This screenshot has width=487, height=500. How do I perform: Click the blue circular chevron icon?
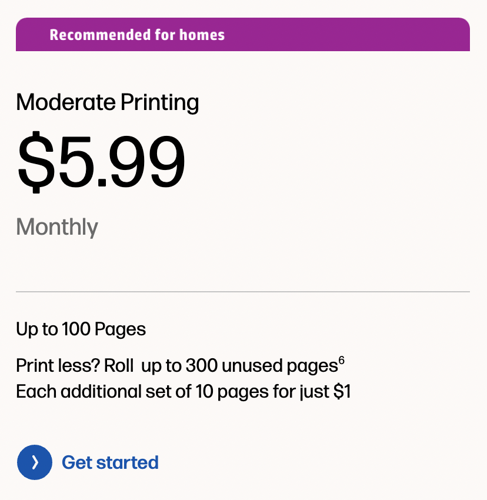coord(35,462)
